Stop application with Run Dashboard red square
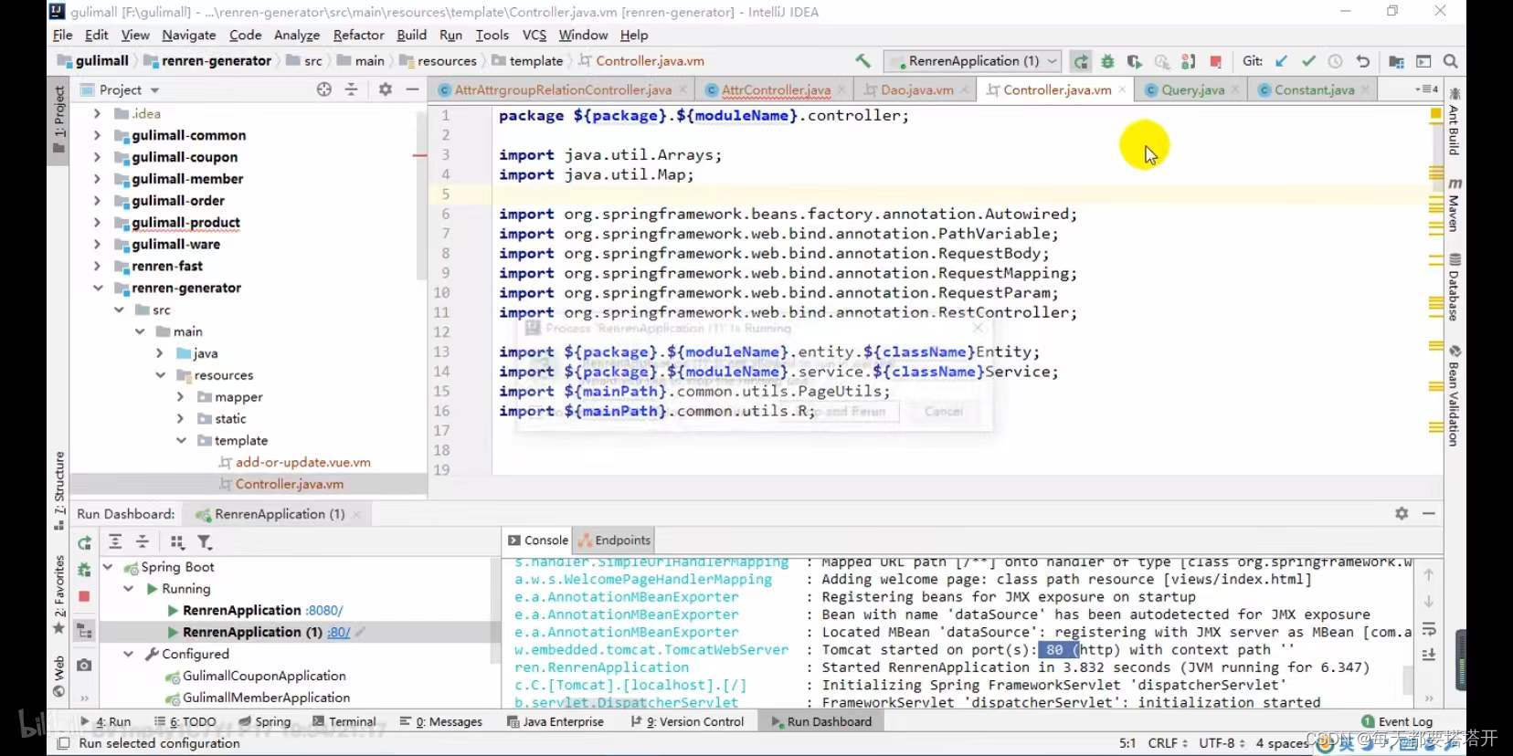This screenshot has height=756, width=1513. [x=84, y=596]
